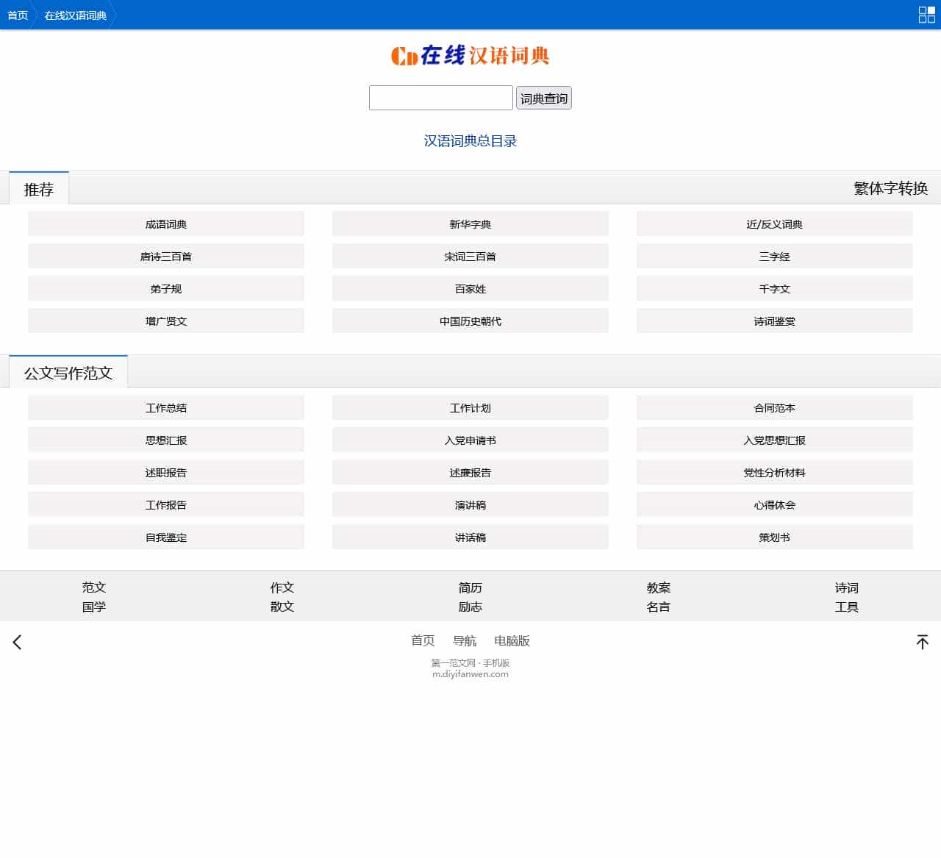
Task: Open 繁体字转换 converter link
Action: (x=890, y=188)
